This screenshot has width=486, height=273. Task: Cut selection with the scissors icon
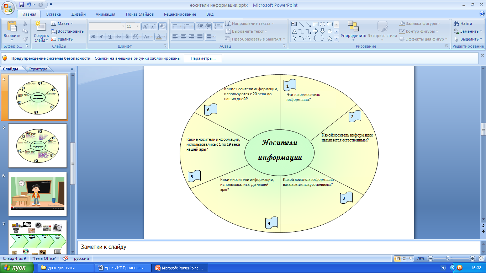(25, 23)
